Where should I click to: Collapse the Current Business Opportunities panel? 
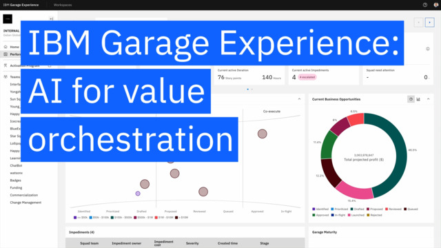429,99
